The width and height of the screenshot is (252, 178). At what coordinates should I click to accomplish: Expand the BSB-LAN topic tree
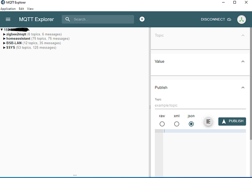[4, 43]
